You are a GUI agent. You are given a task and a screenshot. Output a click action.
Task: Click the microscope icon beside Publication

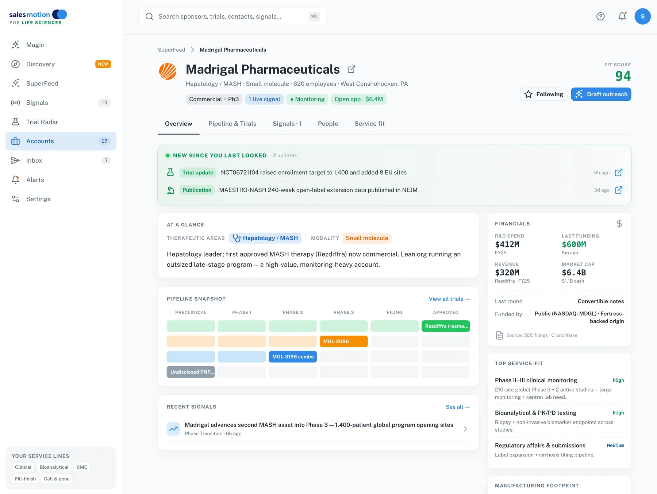(170, 190)
